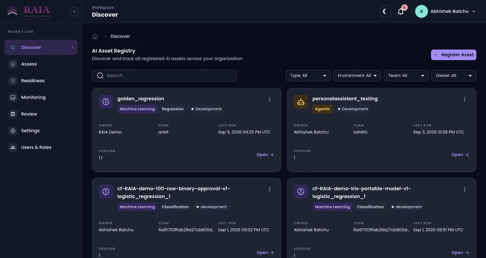Click golden_regression brain model icon
486x258 pixels.
[106, 102]
